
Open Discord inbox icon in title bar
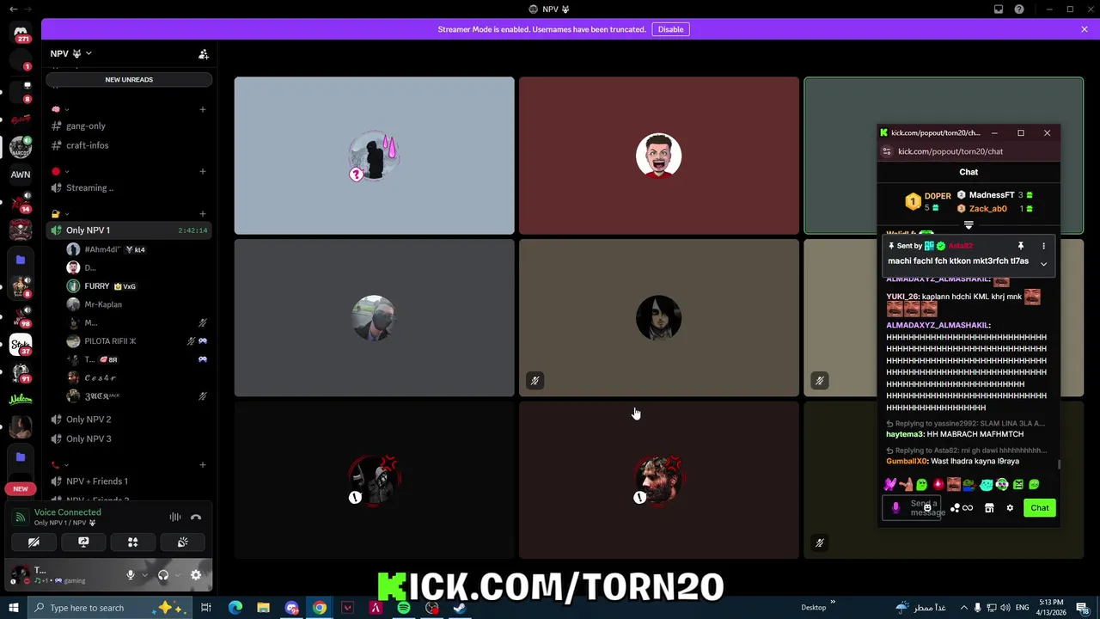click(x=999, y=9)
